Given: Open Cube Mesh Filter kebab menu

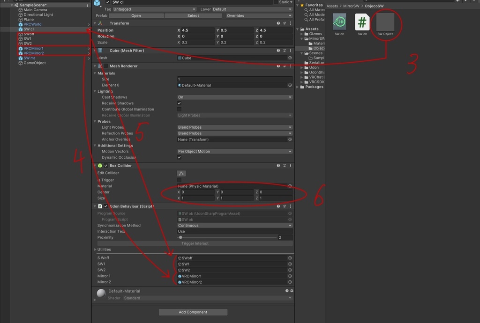Looking at the screenshot, I should click(291, 51).
